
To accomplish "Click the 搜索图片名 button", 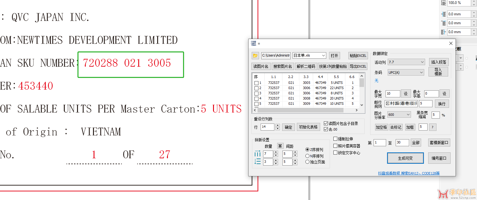I will point(283,66).
